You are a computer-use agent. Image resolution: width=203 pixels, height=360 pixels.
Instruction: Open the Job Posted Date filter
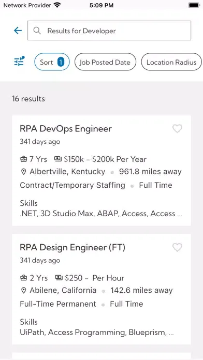(105, 62)
